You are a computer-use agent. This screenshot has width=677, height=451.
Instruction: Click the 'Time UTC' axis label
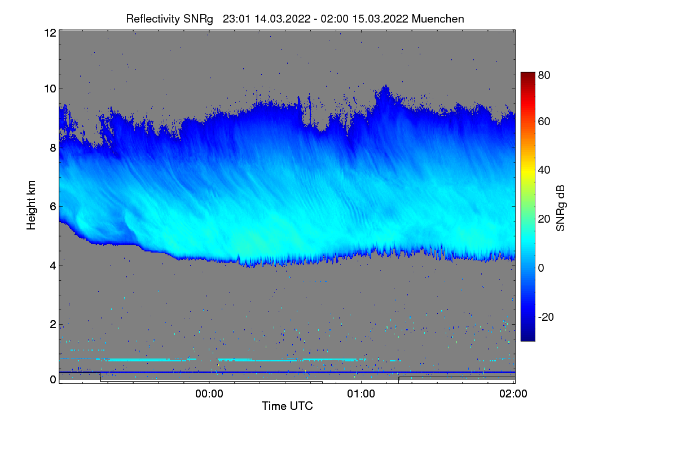tap(287, 406)
